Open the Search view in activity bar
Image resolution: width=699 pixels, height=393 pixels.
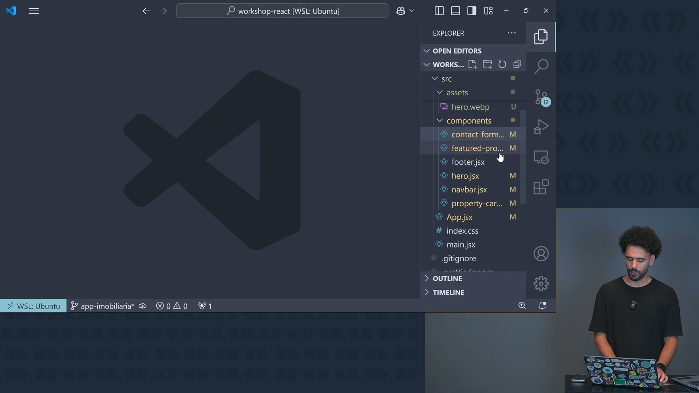pyautogui.click(x=541, y=67)
